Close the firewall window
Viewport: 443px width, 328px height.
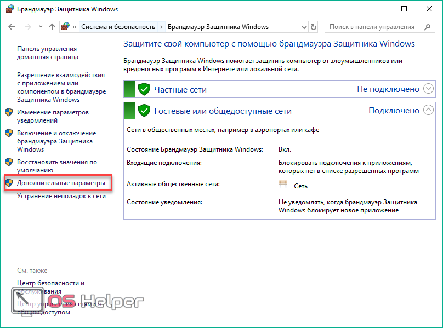coord(429,9)
